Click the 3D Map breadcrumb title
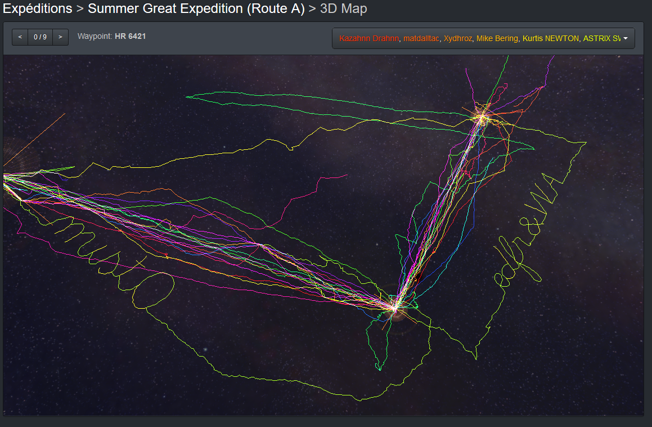The height and width of the screenshot is (427, 652). pyautogui.click(x=343, y=9)
